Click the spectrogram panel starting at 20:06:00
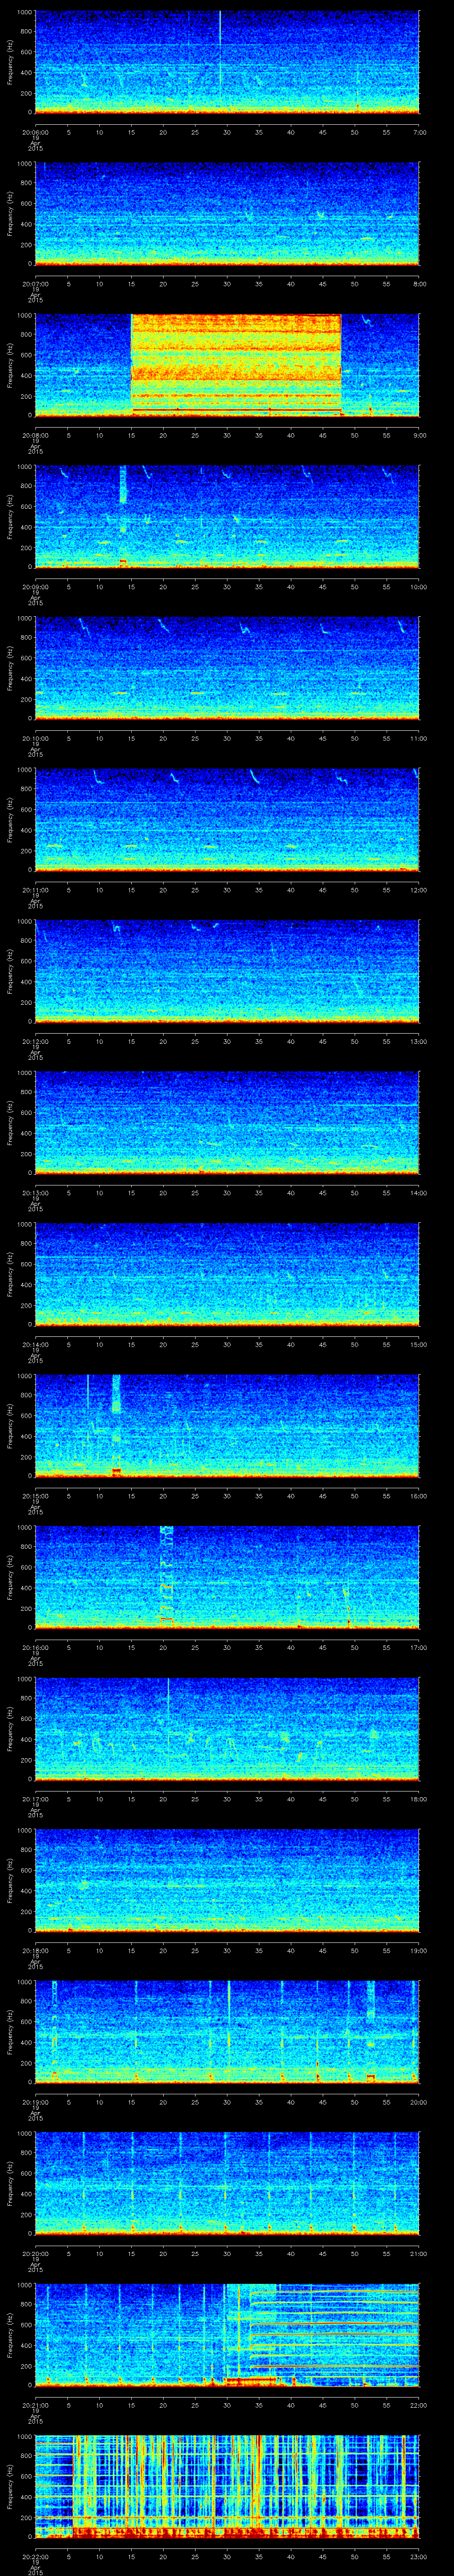 (x=227, y=62)
